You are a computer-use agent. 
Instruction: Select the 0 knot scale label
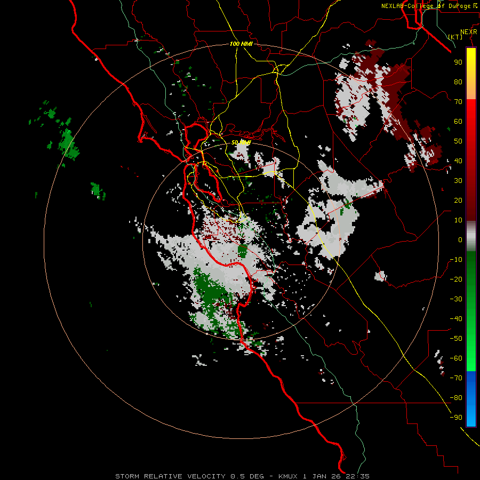click(x=460, y=239)
